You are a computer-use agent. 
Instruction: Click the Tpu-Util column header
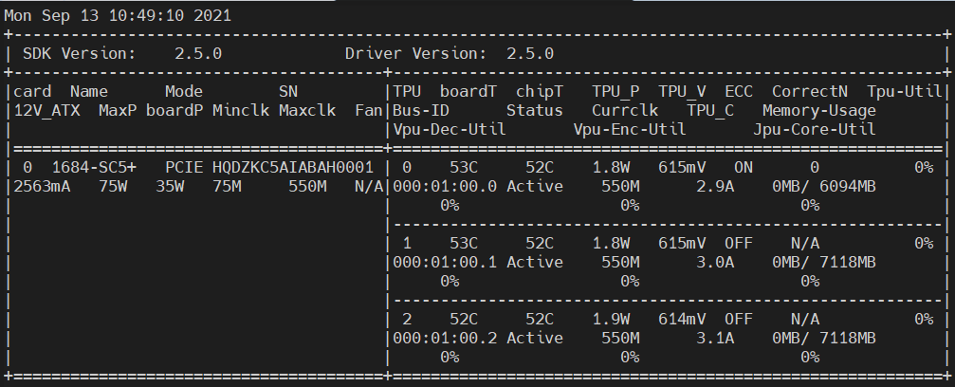[x=905, y=92]
